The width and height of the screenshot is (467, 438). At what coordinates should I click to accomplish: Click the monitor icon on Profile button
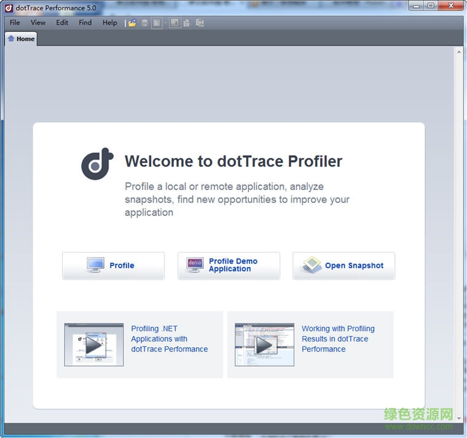[95, 265]
